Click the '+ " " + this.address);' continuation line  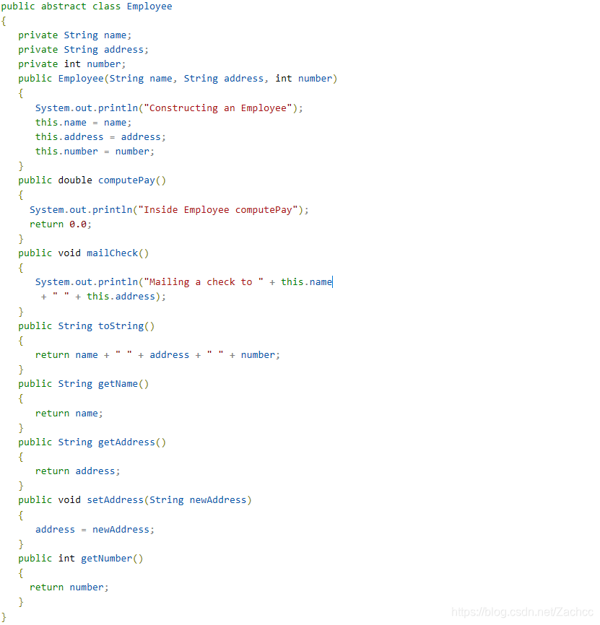coord(103,297)
